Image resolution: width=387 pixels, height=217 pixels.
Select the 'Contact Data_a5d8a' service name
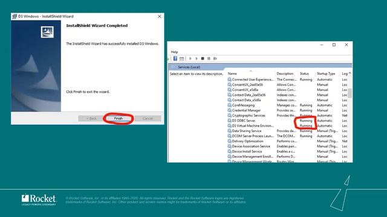[x=246, y=100]
